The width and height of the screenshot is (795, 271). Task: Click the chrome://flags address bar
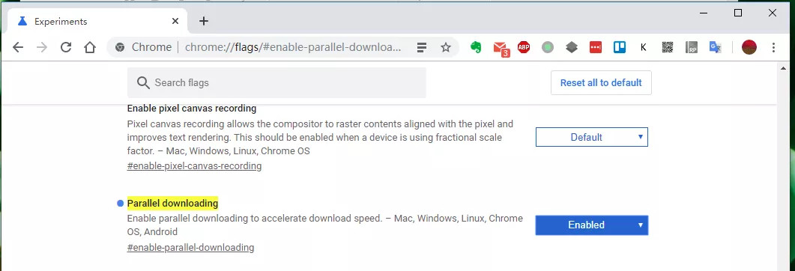coord(293,47)
